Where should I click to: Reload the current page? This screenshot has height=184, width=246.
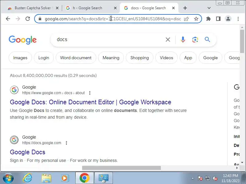point(28,19)
